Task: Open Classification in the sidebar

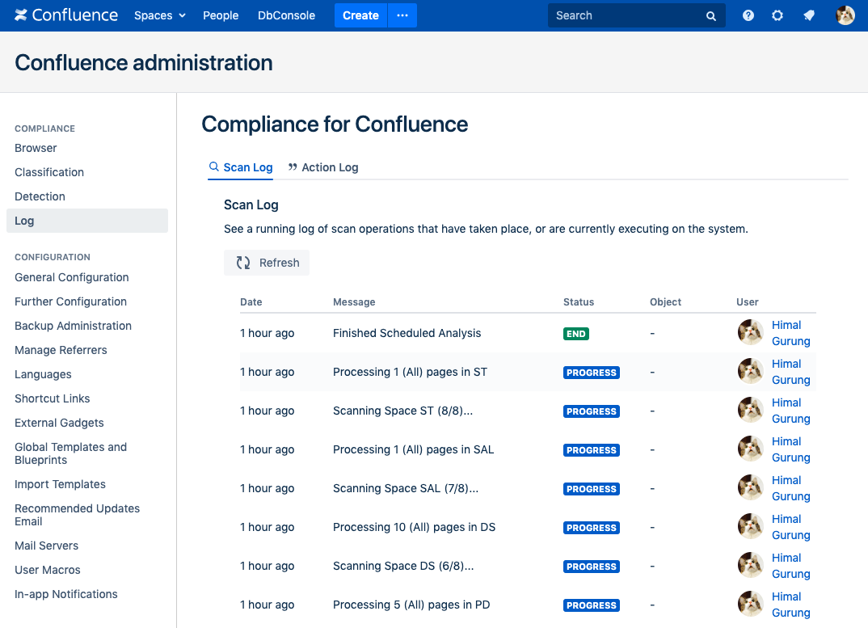Action: coord(49,172)
